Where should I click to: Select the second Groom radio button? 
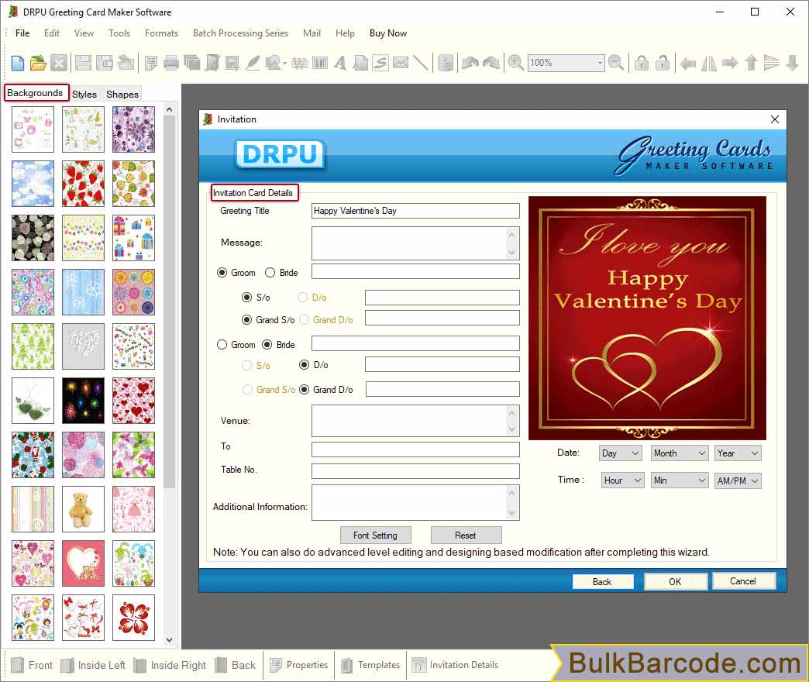pos(222,345)
